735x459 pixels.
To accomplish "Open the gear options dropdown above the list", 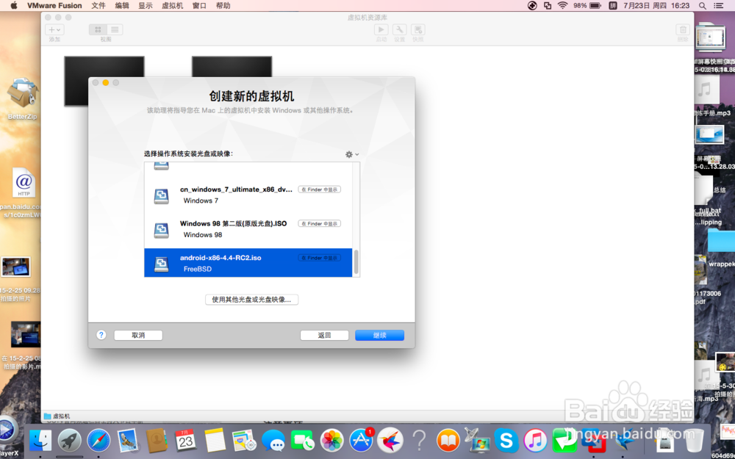I will click(351, 154).
